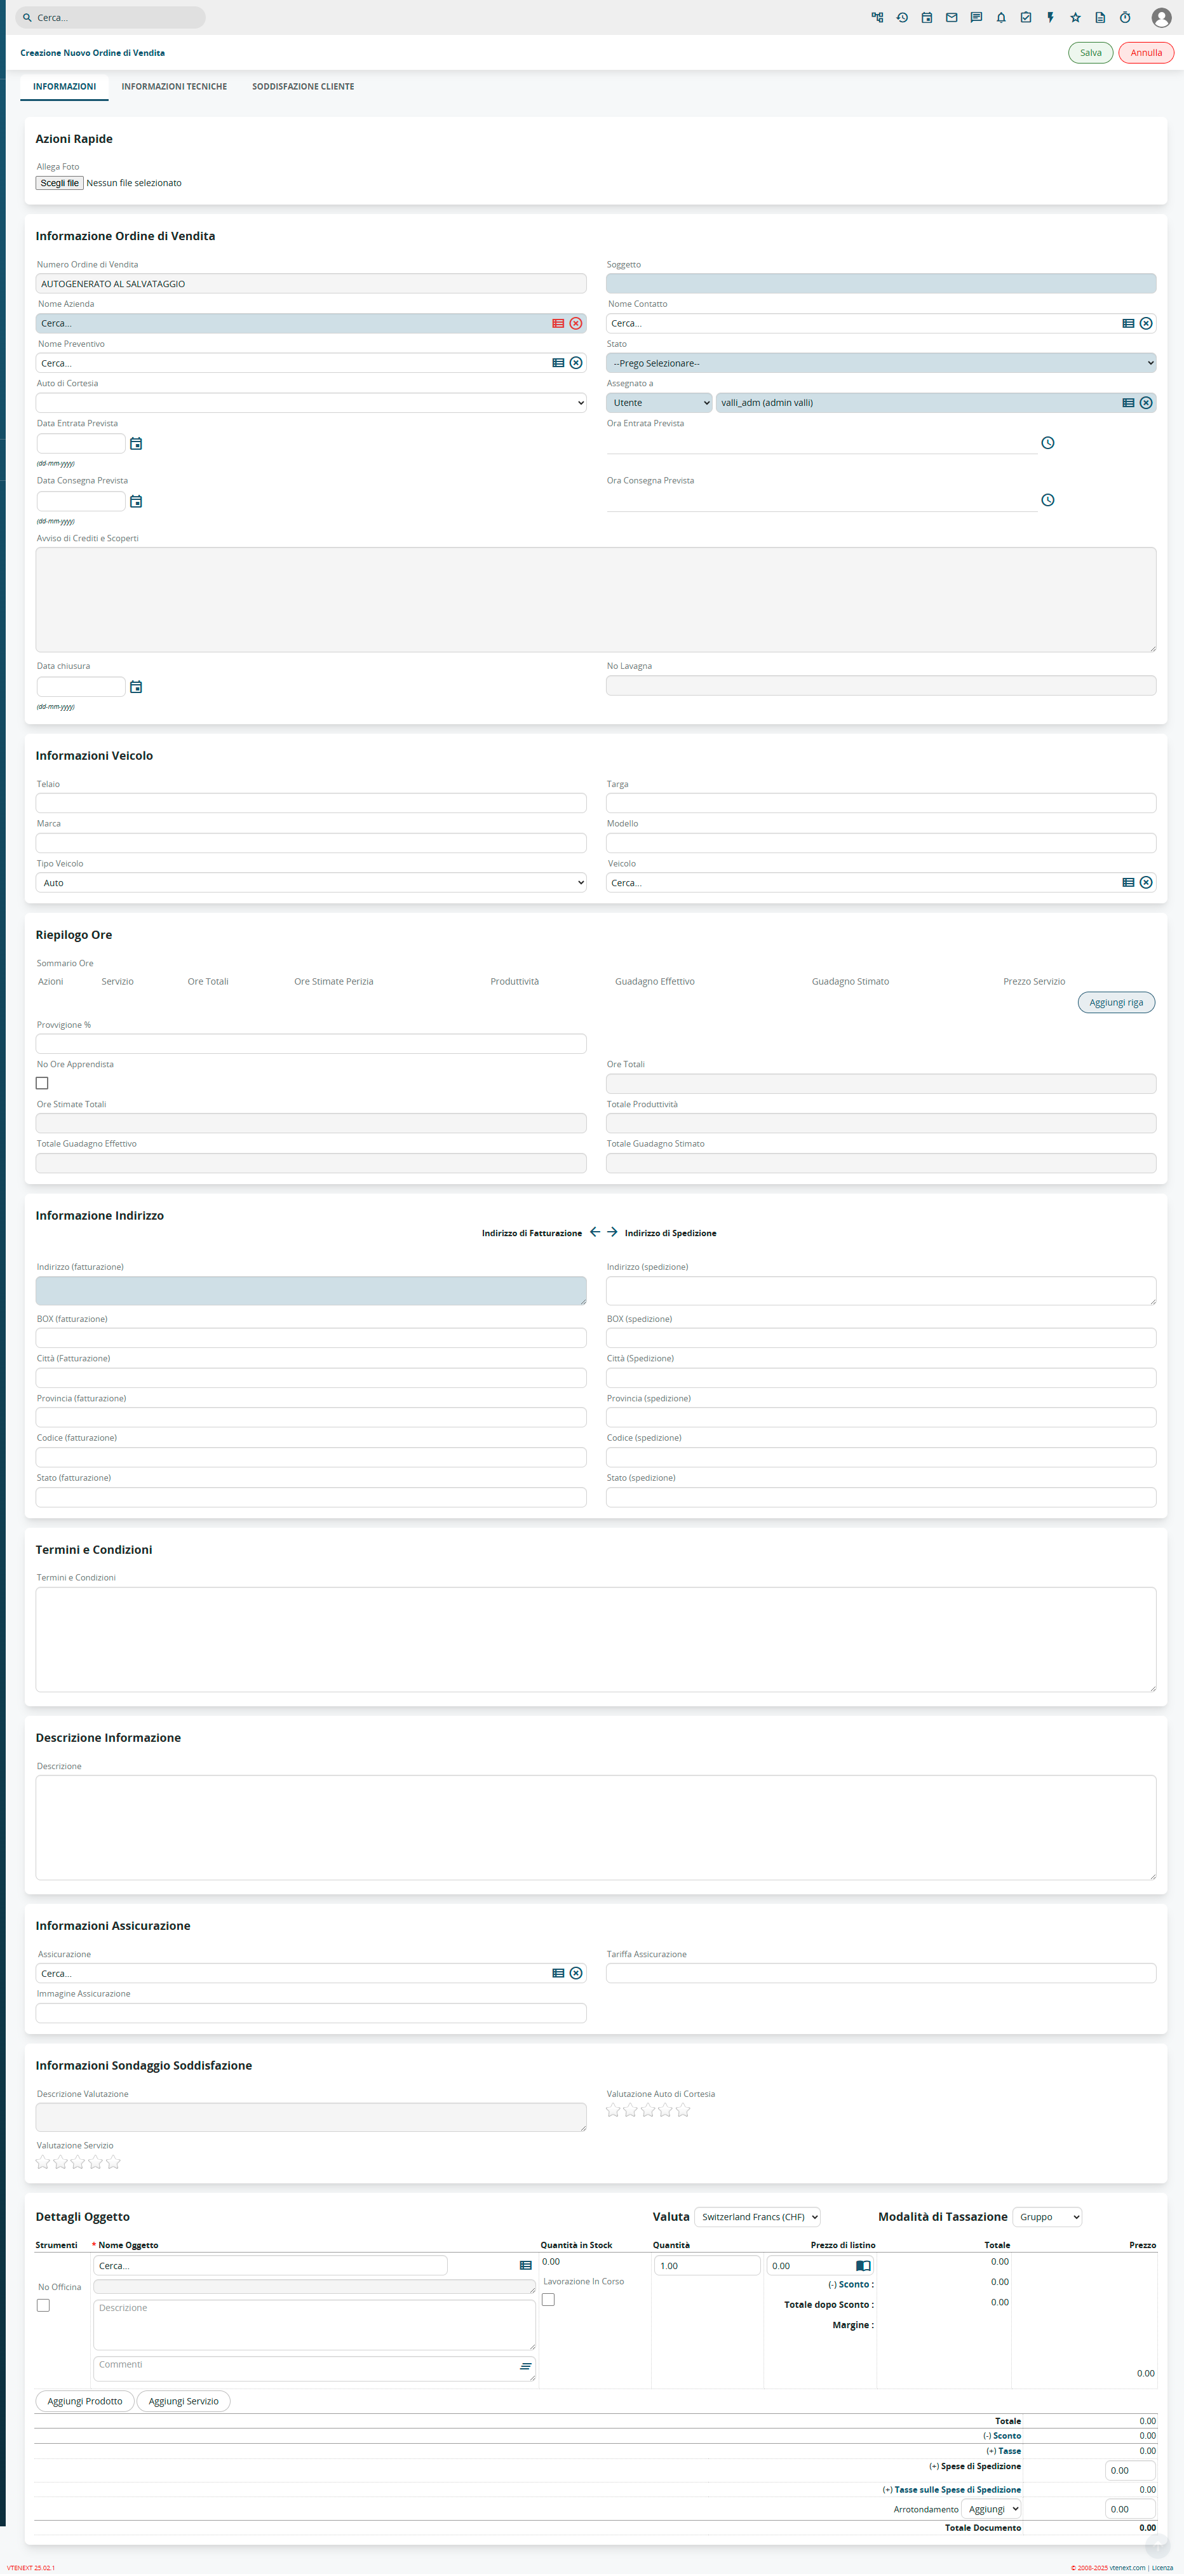
Task: Enable the No Officina checkbox
Action: (x=43, y=2305)
